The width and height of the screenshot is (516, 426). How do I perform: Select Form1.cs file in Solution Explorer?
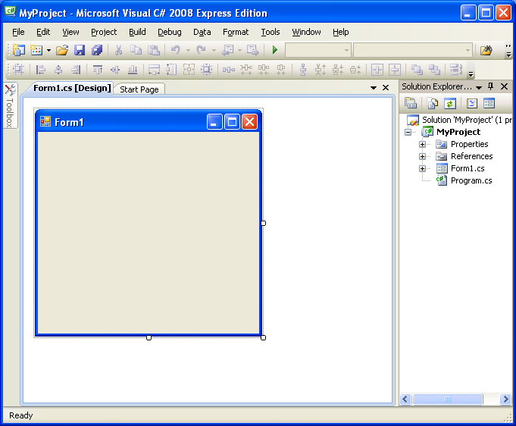[468, 168]
